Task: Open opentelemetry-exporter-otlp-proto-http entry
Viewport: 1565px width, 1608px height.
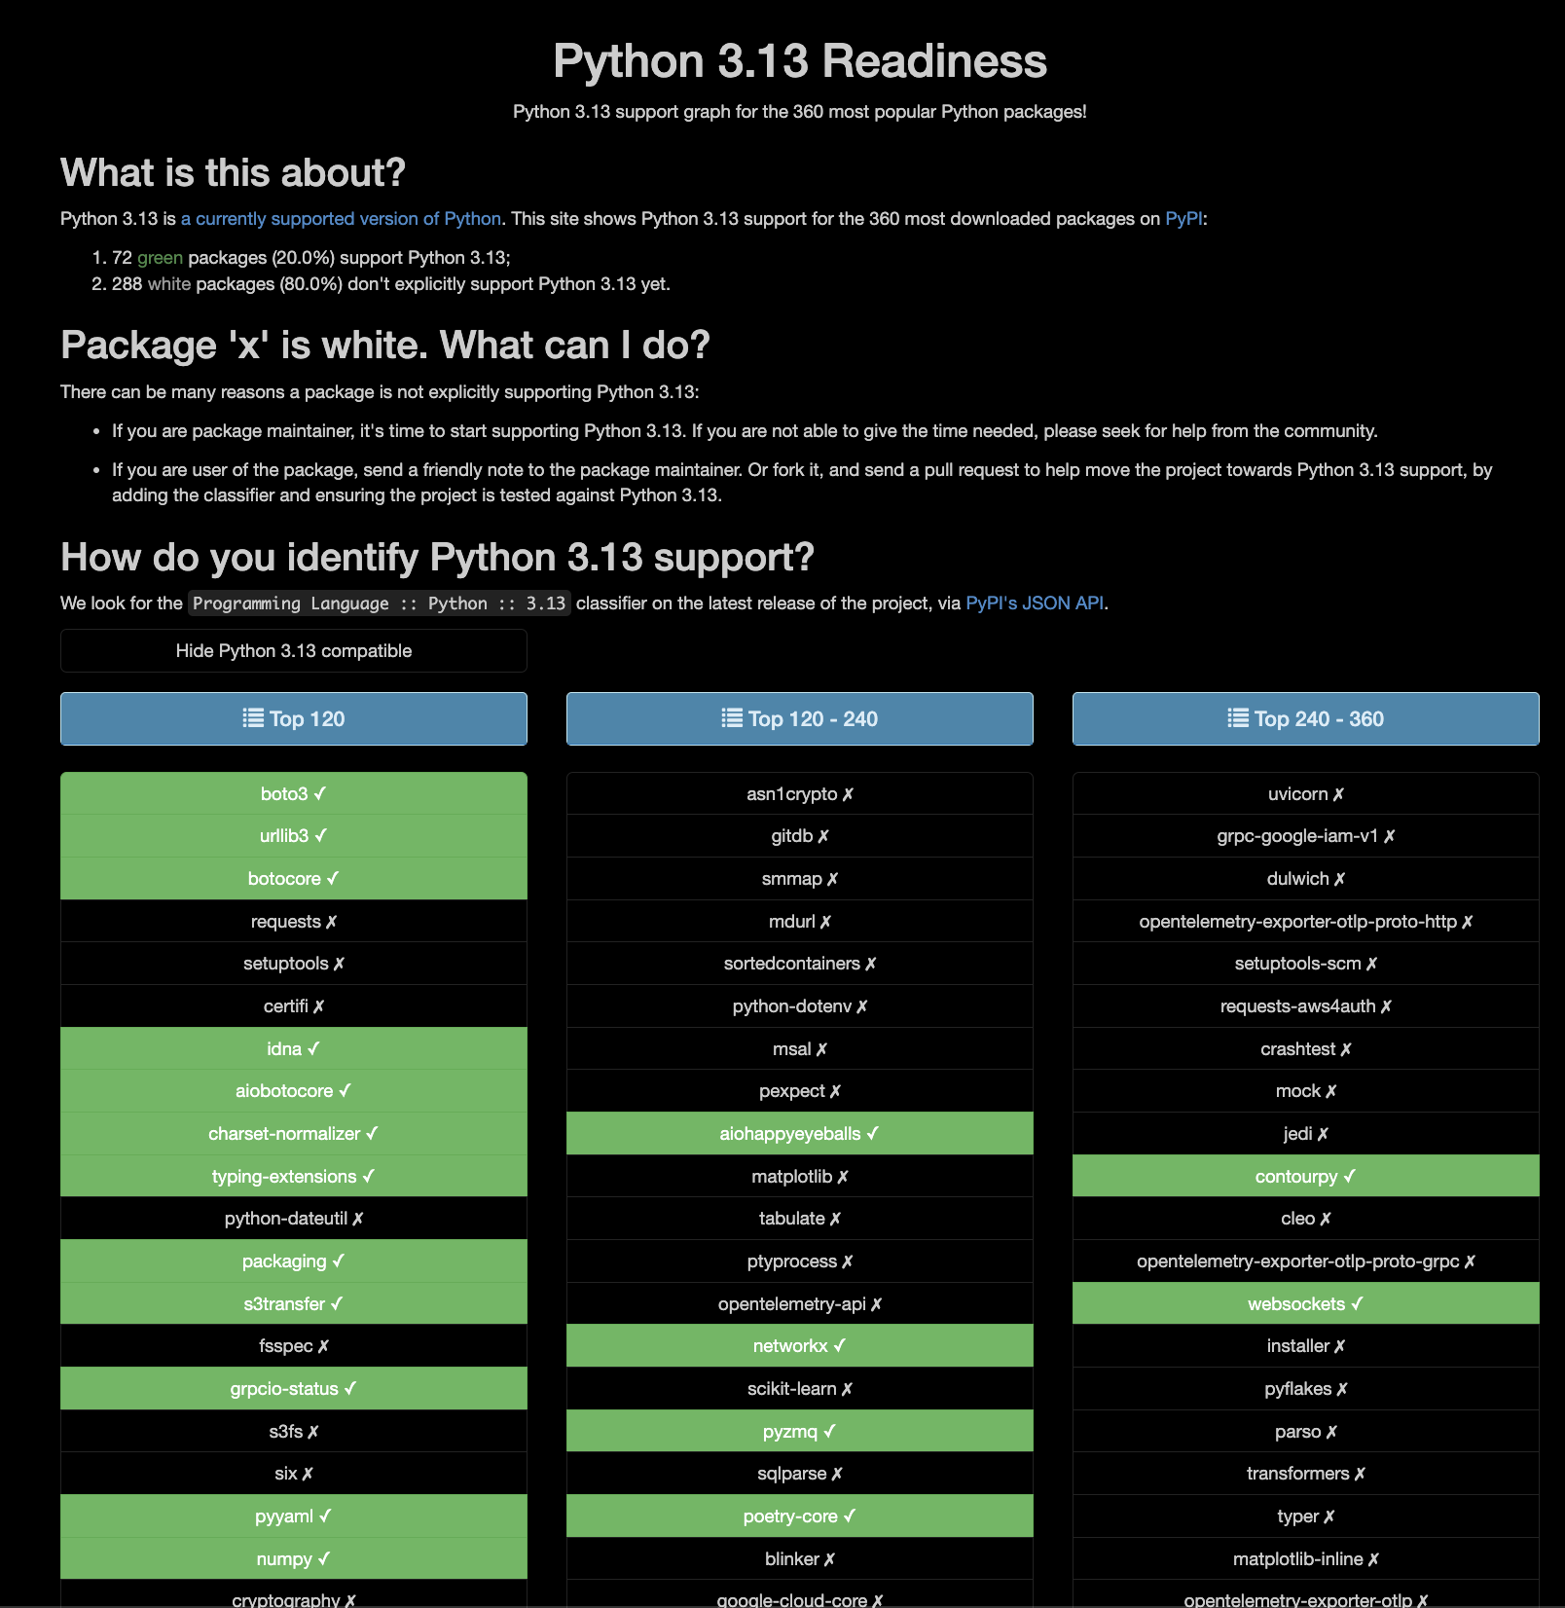Action: pyautogui.click(x=1306, y=921)
